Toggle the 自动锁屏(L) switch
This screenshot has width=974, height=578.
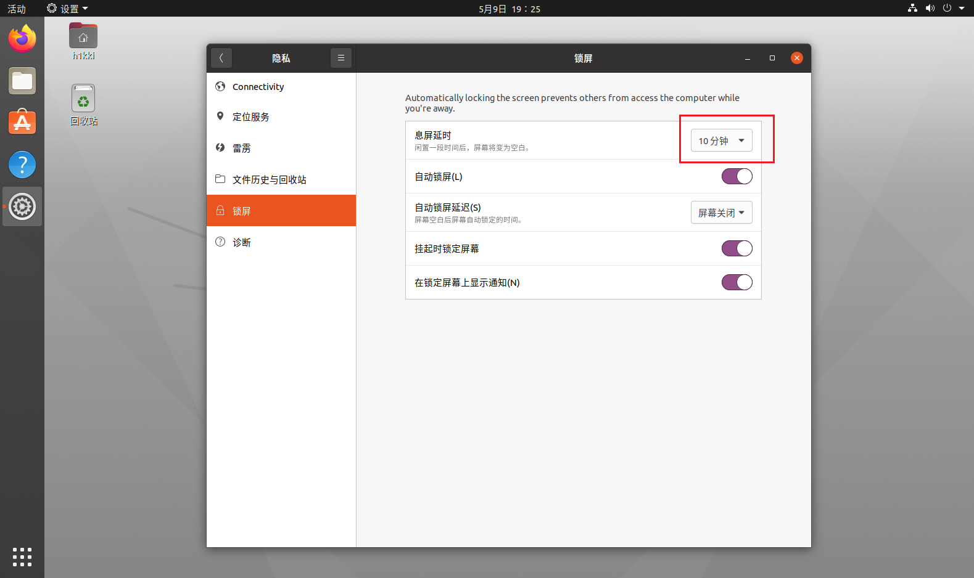(x=737, y=176)
